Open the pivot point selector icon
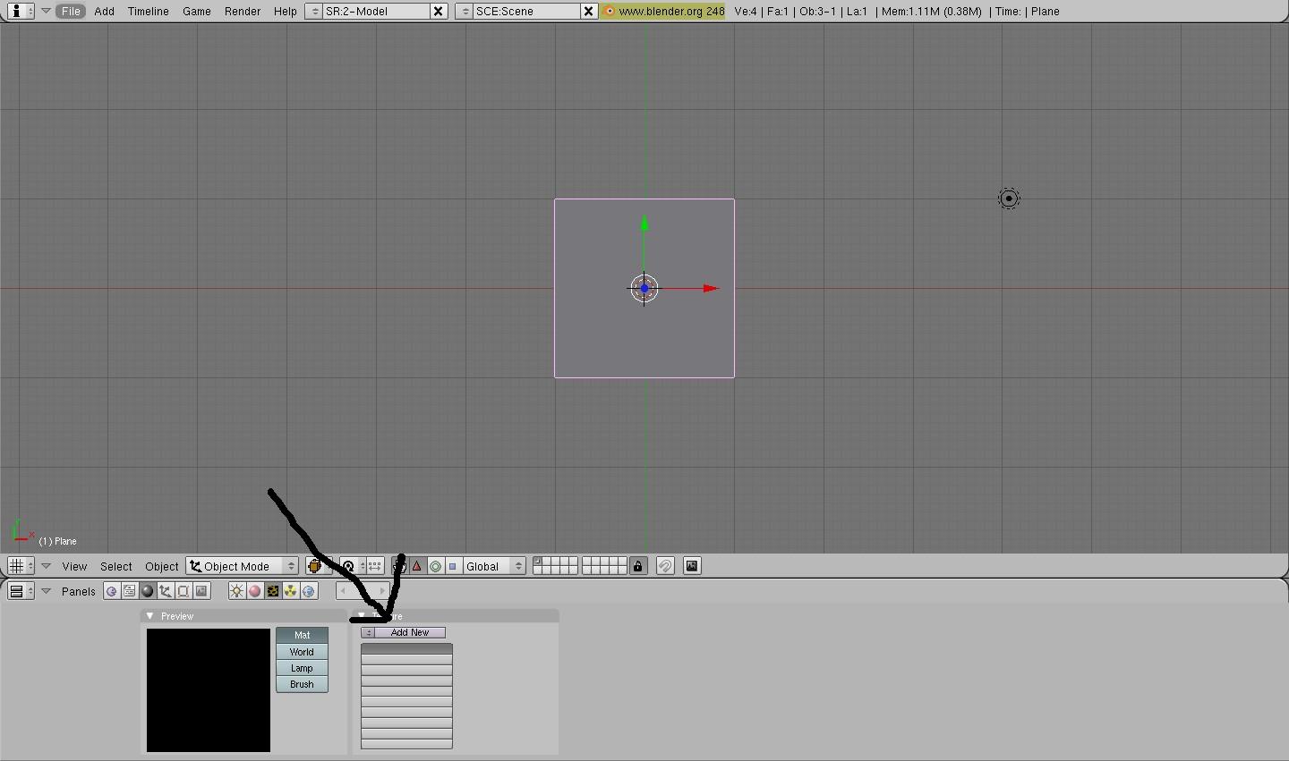This screenshot has height=761, width=1289. [x=351, y=566]
